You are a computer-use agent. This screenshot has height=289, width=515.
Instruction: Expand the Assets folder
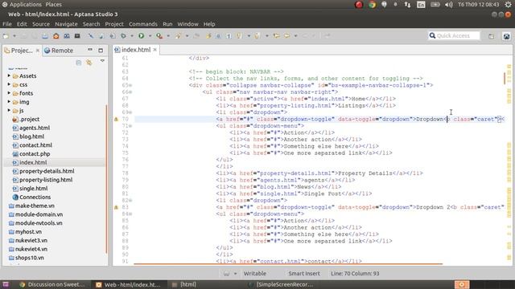(9, 75)
